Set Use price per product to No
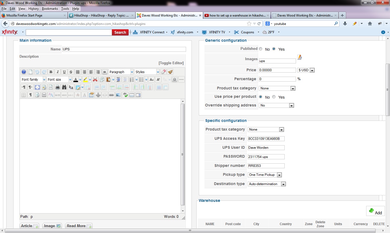Screen dimensions: 390x233 point(261,97)
